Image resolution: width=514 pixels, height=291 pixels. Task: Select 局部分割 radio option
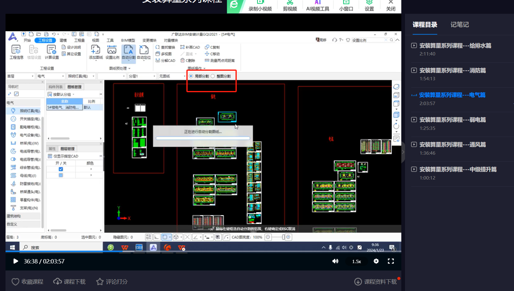191,76
